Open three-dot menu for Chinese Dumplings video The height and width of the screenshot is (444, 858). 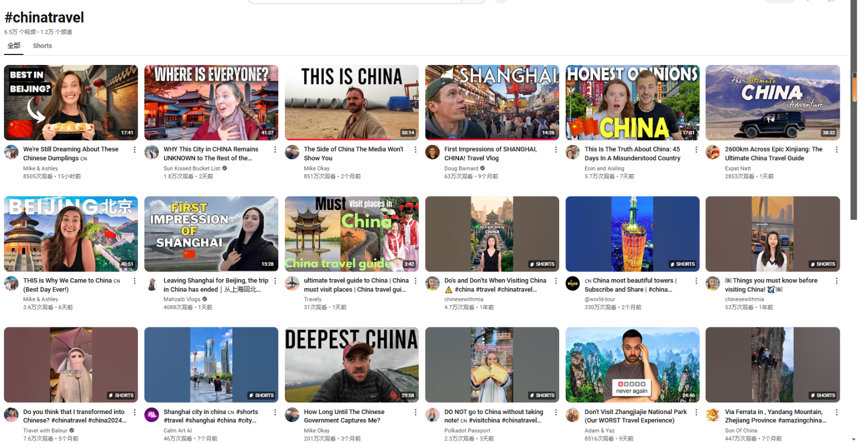click(x=134, y=150)
